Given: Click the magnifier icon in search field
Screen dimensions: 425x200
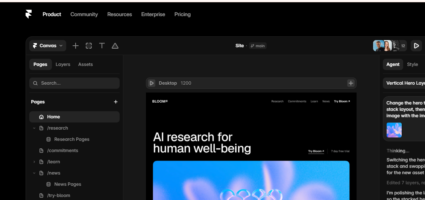Looking at the screenshot, I should (x=35, y=83).
